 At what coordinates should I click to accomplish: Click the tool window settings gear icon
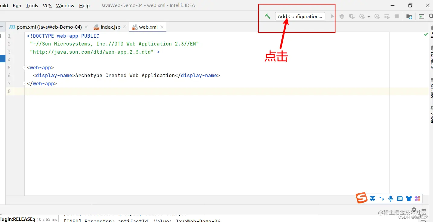[x=414, y=210]
